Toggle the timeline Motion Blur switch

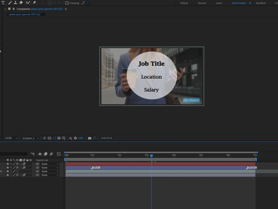(x=51, y=154)
